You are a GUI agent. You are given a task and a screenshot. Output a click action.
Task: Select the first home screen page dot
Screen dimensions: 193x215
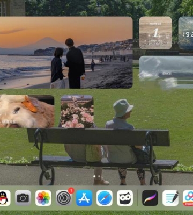(94, 176)
